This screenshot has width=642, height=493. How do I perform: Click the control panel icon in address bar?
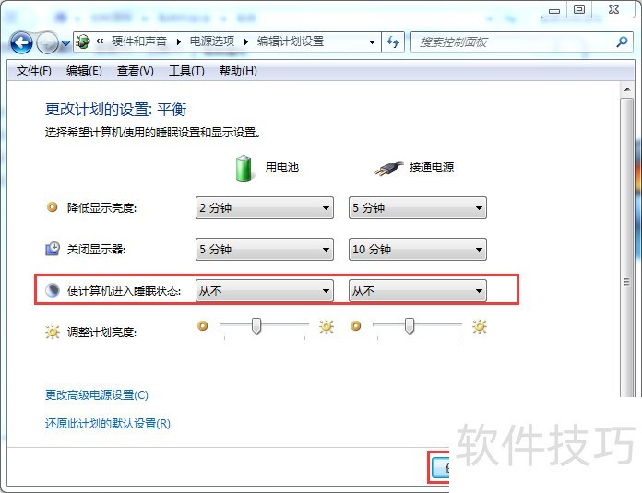[x=83, y=41]
